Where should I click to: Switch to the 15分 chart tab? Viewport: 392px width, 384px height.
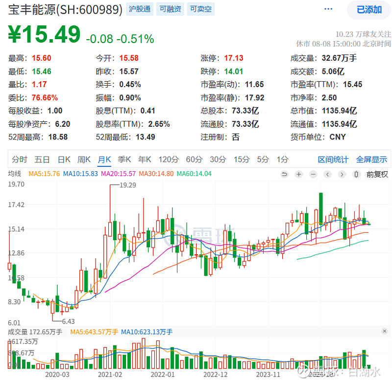(242, 159)
